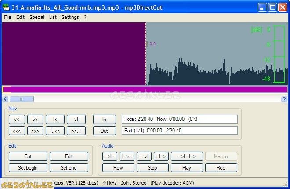Start playback with the Play button
Viewport: 290px width, 189px height.
[x=187, y=167]
